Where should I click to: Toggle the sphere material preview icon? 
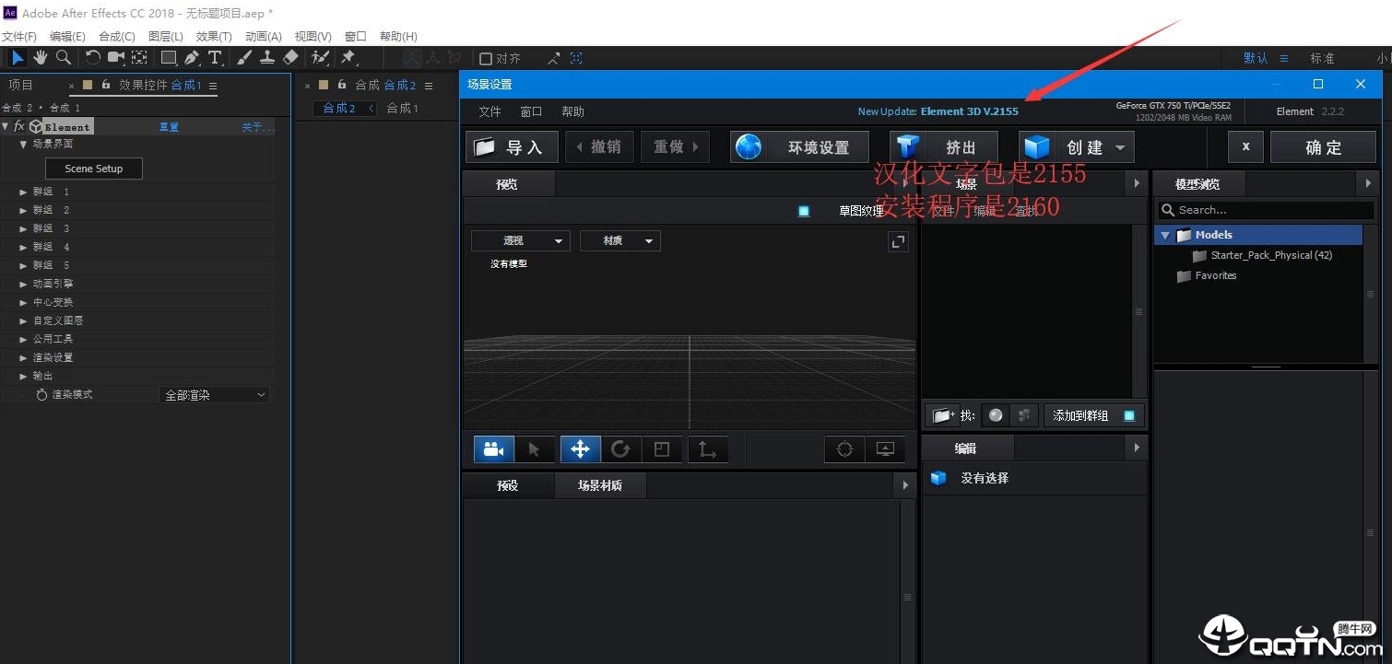pyautogui.click(x=995, y=415)
